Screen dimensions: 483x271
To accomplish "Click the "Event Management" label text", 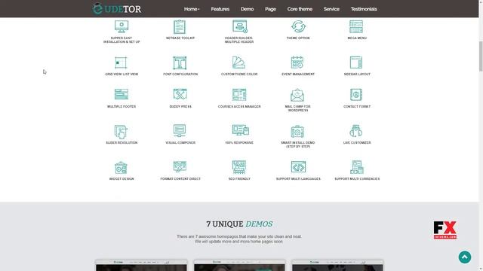I will (x=298, y=74).
